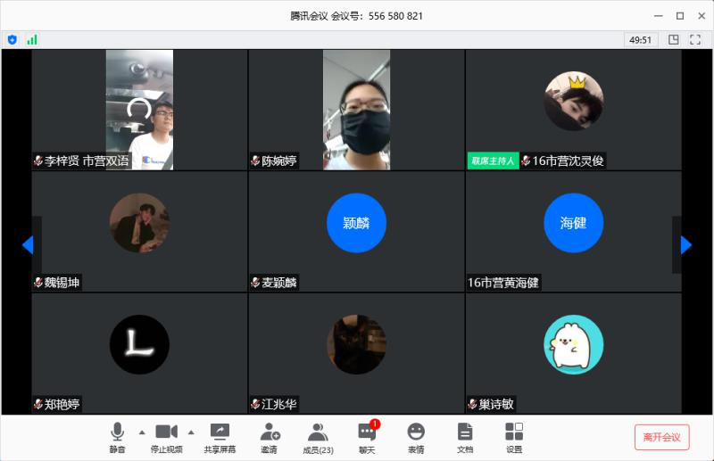Expand video options arrow beside 停止视频
The height and width of the screenshot is (461, 714).
point(190,432)
